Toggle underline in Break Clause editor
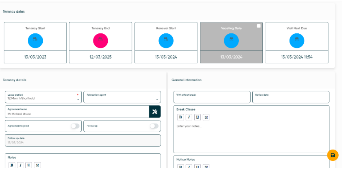This screenshot has width=342, height=169. tap(197, 117)
